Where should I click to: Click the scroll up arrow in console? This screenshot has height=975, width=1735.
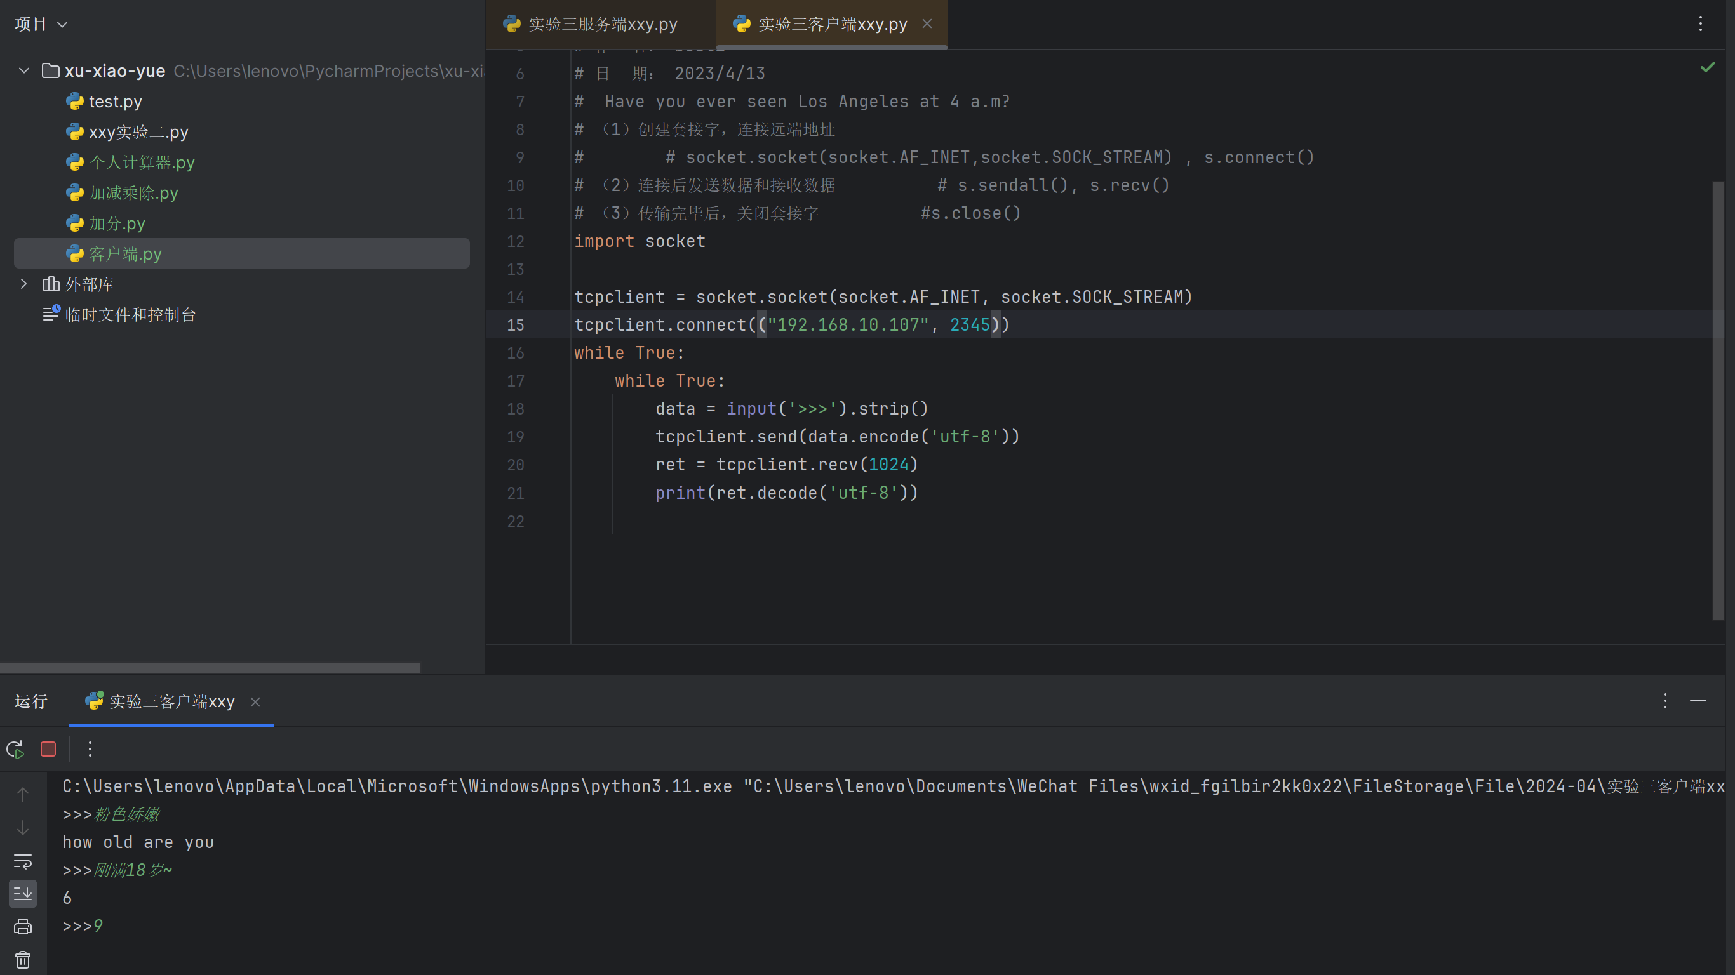[x=22, y=795]
